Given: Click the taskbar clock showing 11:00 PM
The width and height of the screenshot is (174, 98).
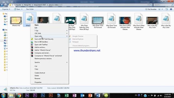Looking at the screenshot, I should (x=167, y=96).
